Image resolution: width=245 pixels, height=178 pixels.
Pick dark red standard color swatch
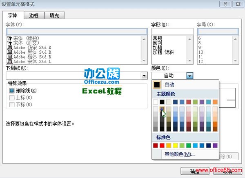pos(155,145)
